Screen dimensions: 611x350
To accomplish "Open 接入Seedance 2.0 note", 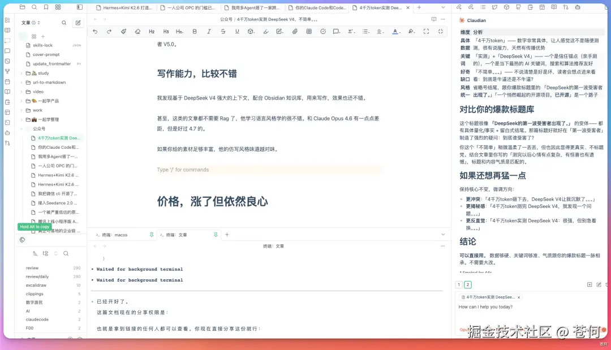I will click(57, 203).
